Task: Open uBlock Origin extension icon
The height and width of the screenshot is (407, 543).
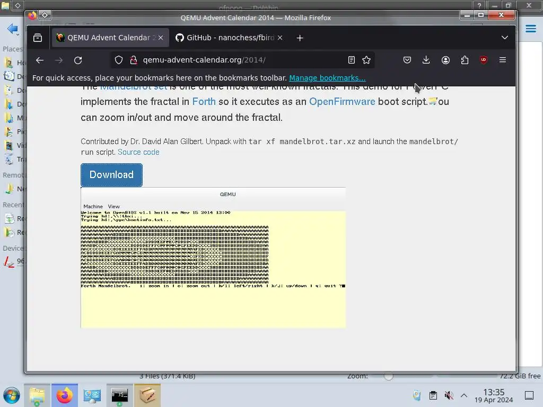Action: point(484,60)
